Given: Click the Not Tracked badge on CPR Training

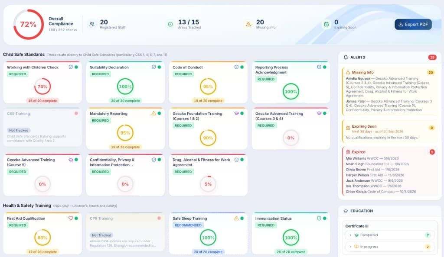Looking at the screenshot, I should point(101,235).
